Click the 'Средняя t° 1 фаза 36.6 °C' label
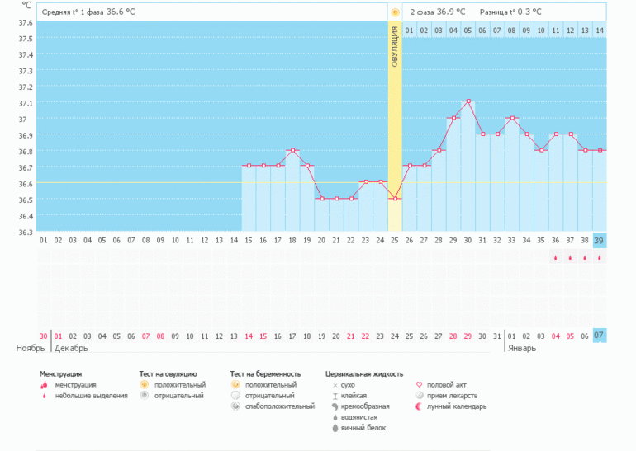636x451 pixels. [88, 12]
